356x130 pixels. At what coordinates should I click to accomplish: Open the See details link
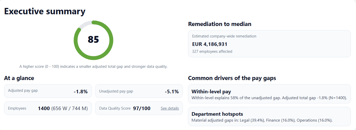170,108
